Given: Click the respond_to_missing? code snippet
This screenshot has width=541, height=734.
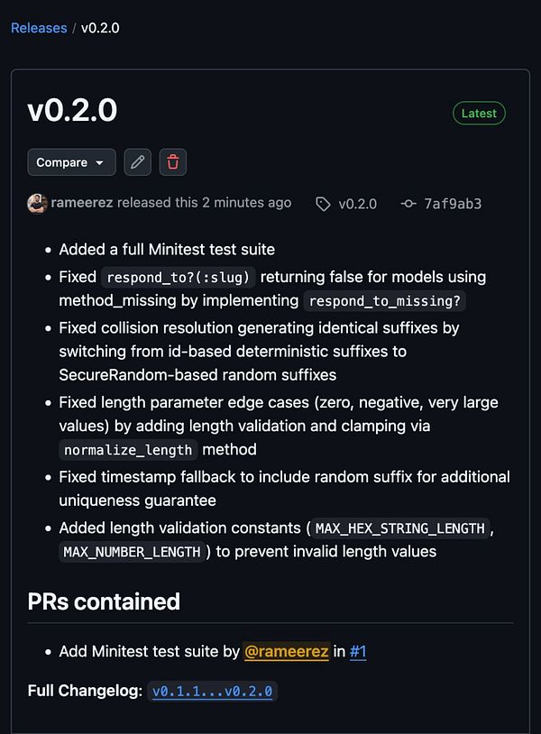Looking at the screenshot, I should (383, 301).
